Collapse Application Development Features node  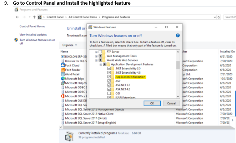(101, 65)
